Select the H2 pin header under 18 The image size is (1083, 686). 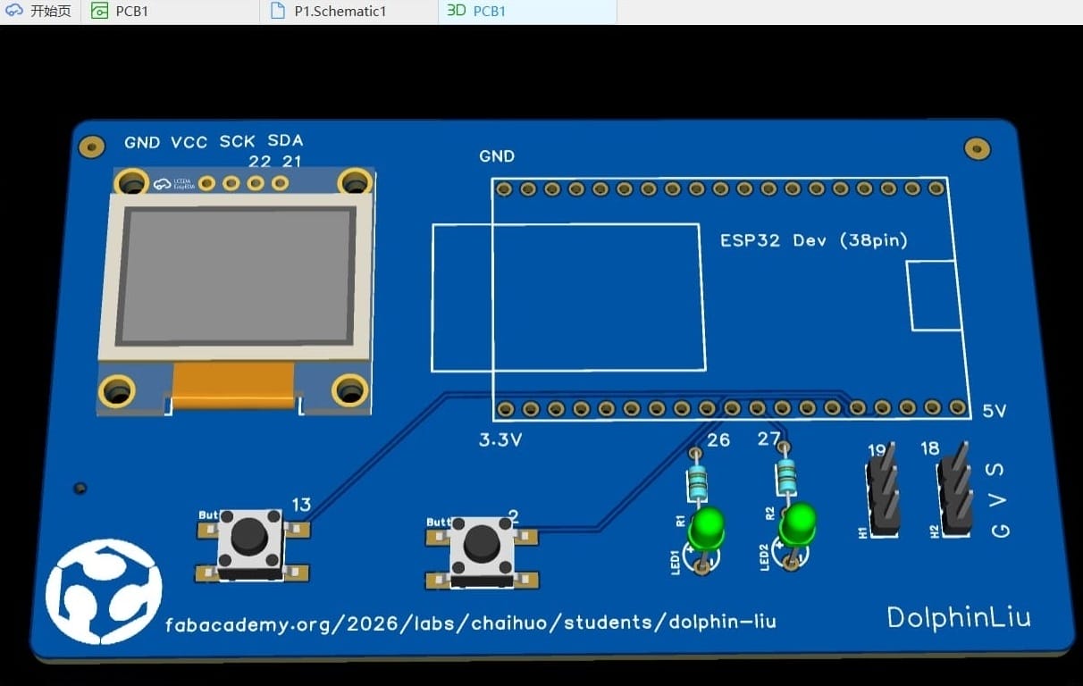(954, 489)
